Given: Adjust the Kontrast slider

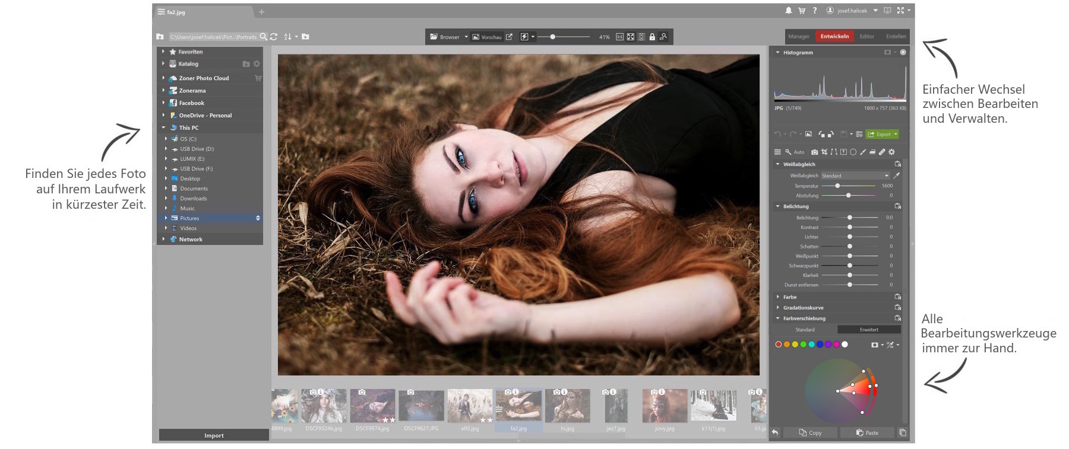Looking at the screenshot, I should coord(849,227).
